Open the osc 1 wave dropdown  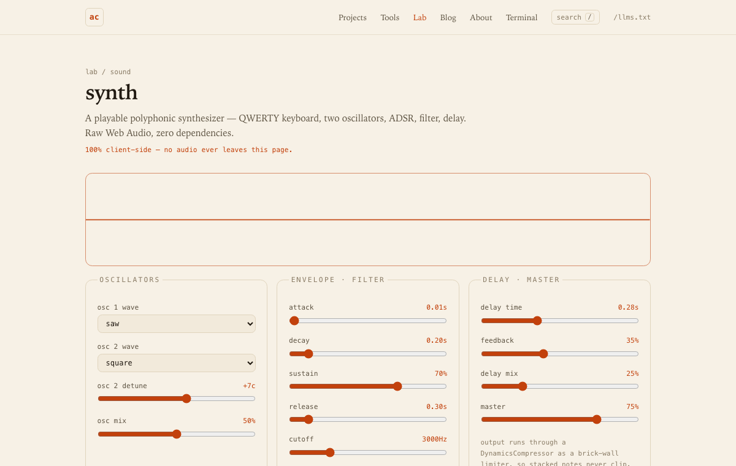[177, 324]
